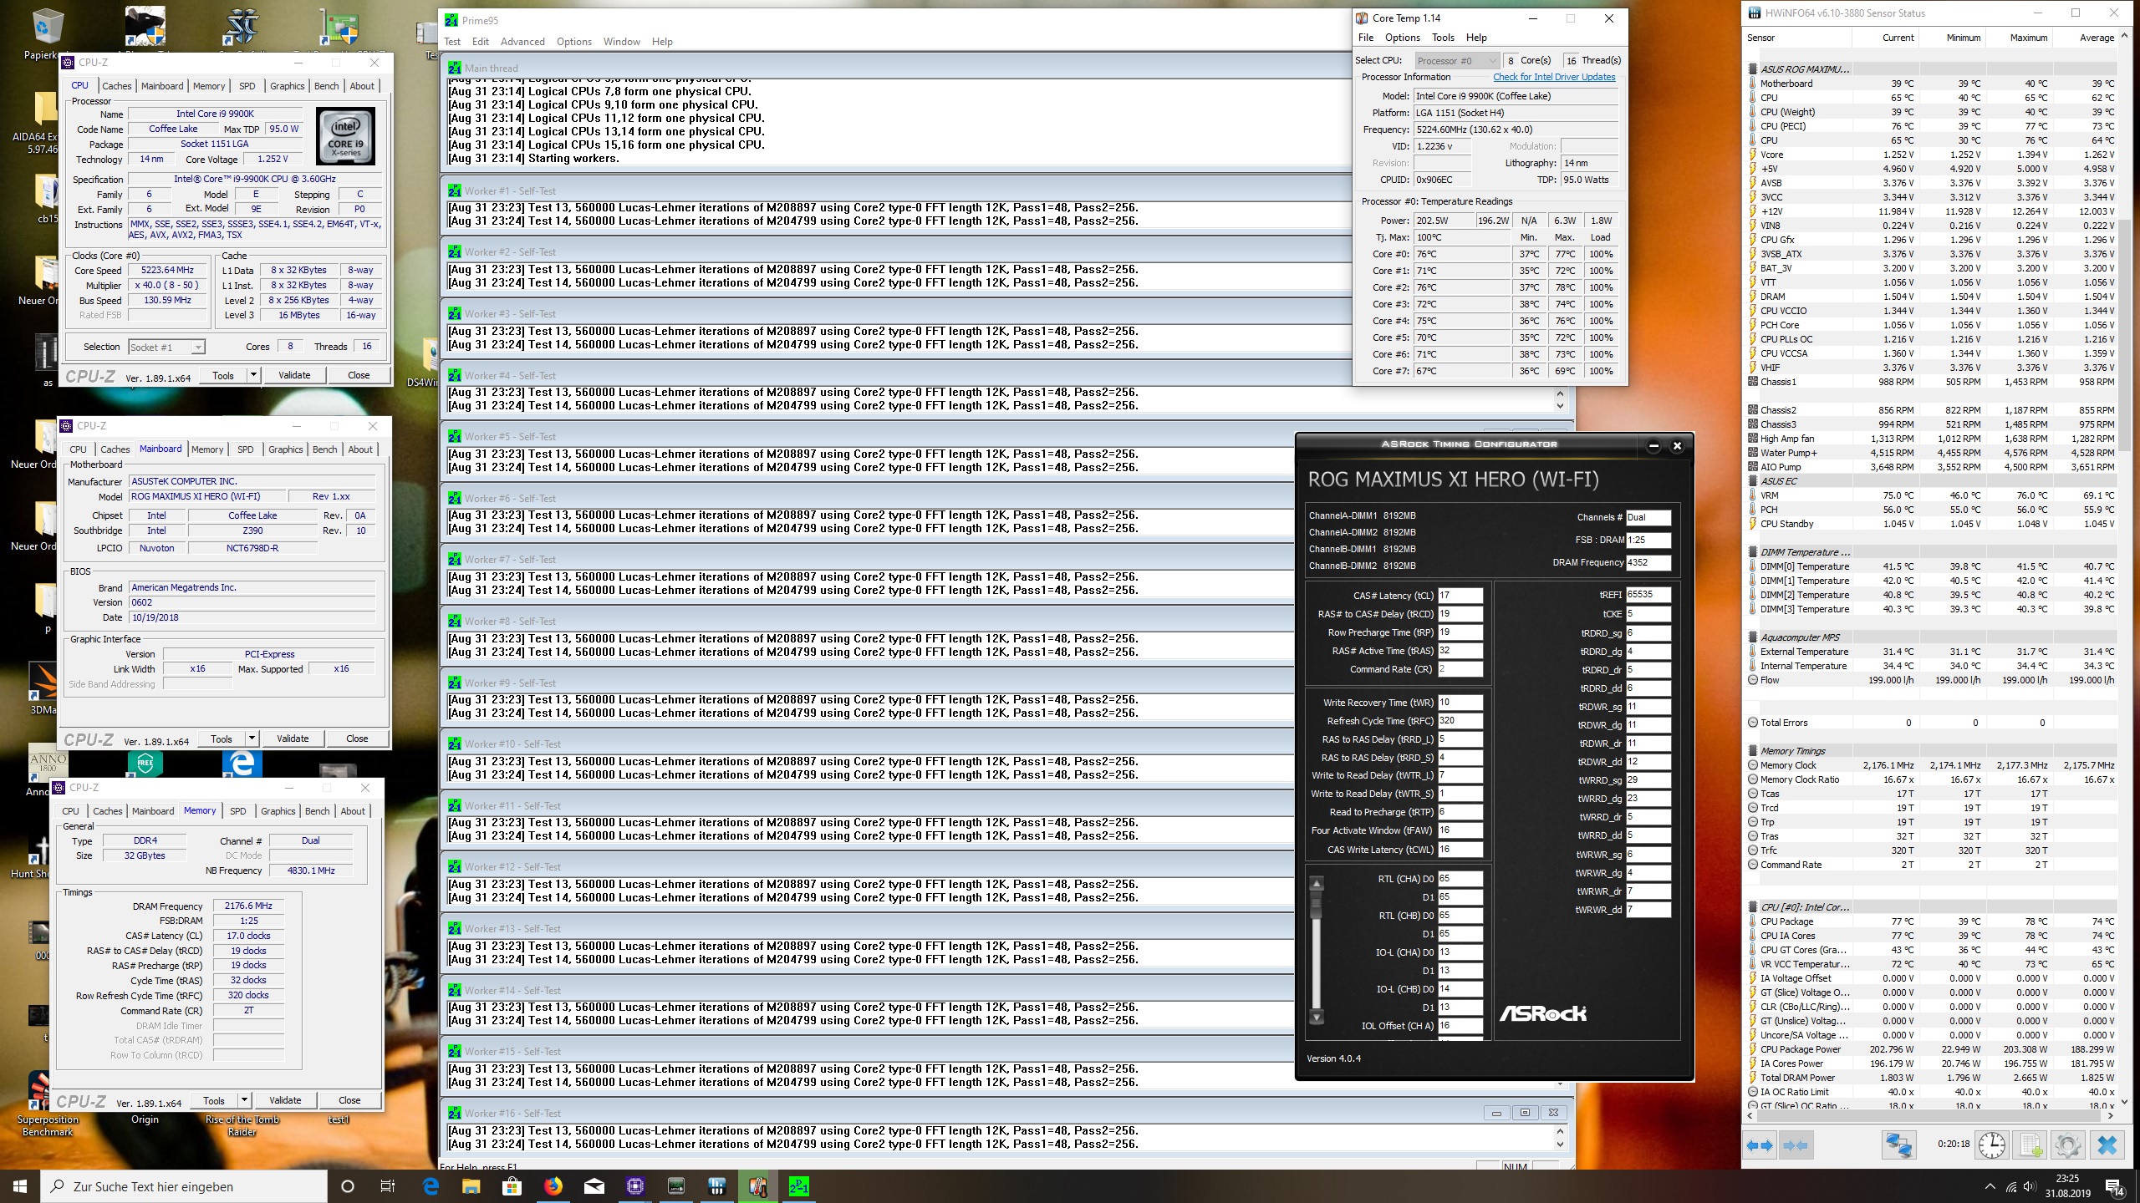The width and height of the screenshot is (2140, 1203).
Task: Click the Worker #8 - Self-Test title
Action: (x=510, y=622)
